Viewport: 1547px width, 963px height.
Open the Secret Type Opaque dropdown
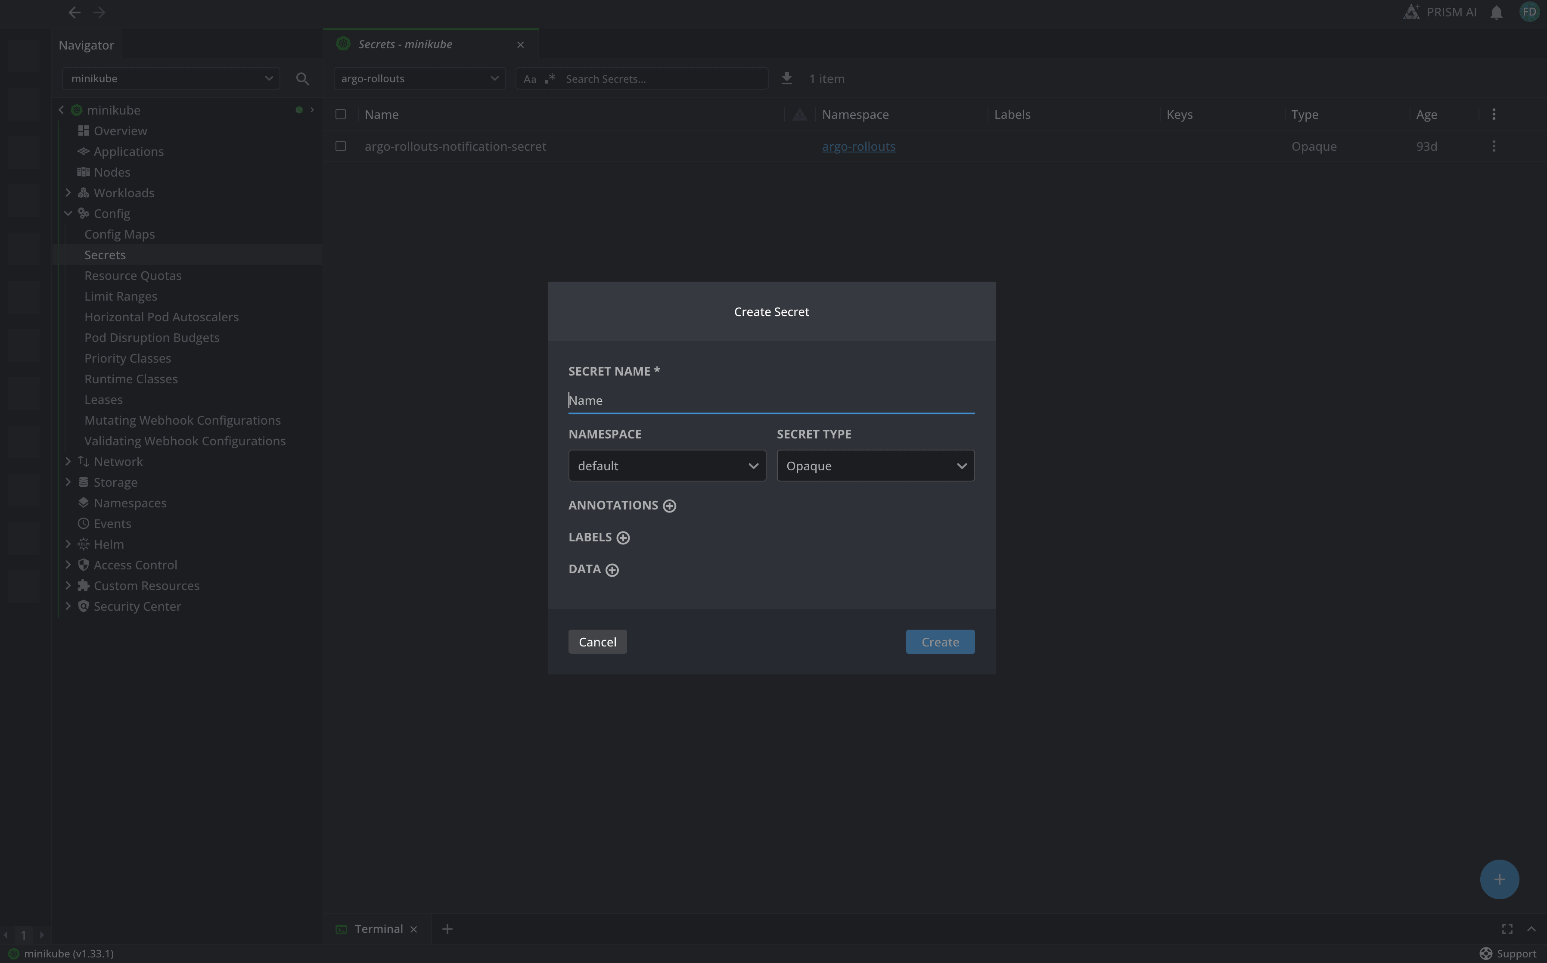click(875, 466)
